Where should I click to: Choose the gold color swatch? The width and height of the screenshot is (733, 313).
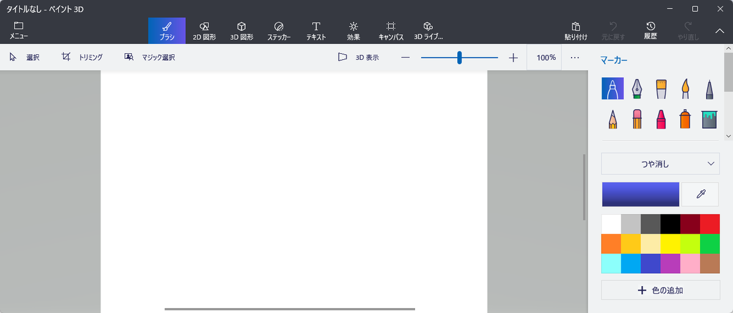pos(631,243)
